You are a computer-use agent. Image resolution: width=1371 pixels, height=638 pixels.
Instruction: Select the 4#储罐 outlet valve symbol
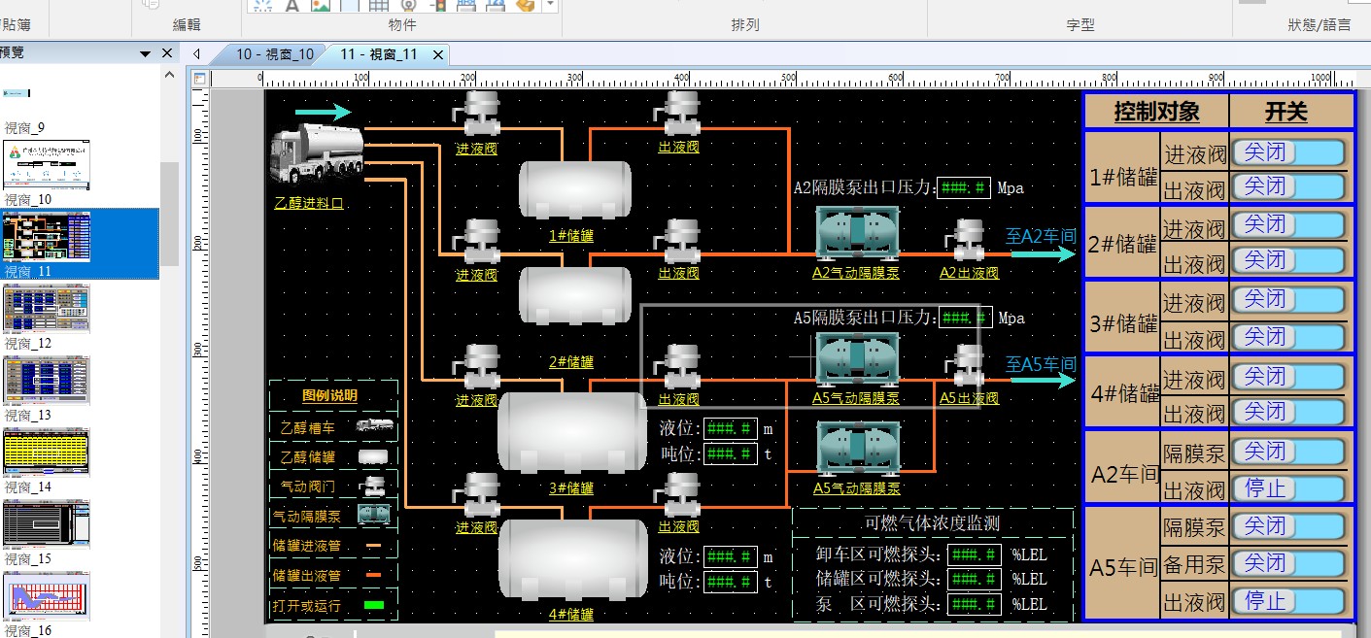[677, 495]
